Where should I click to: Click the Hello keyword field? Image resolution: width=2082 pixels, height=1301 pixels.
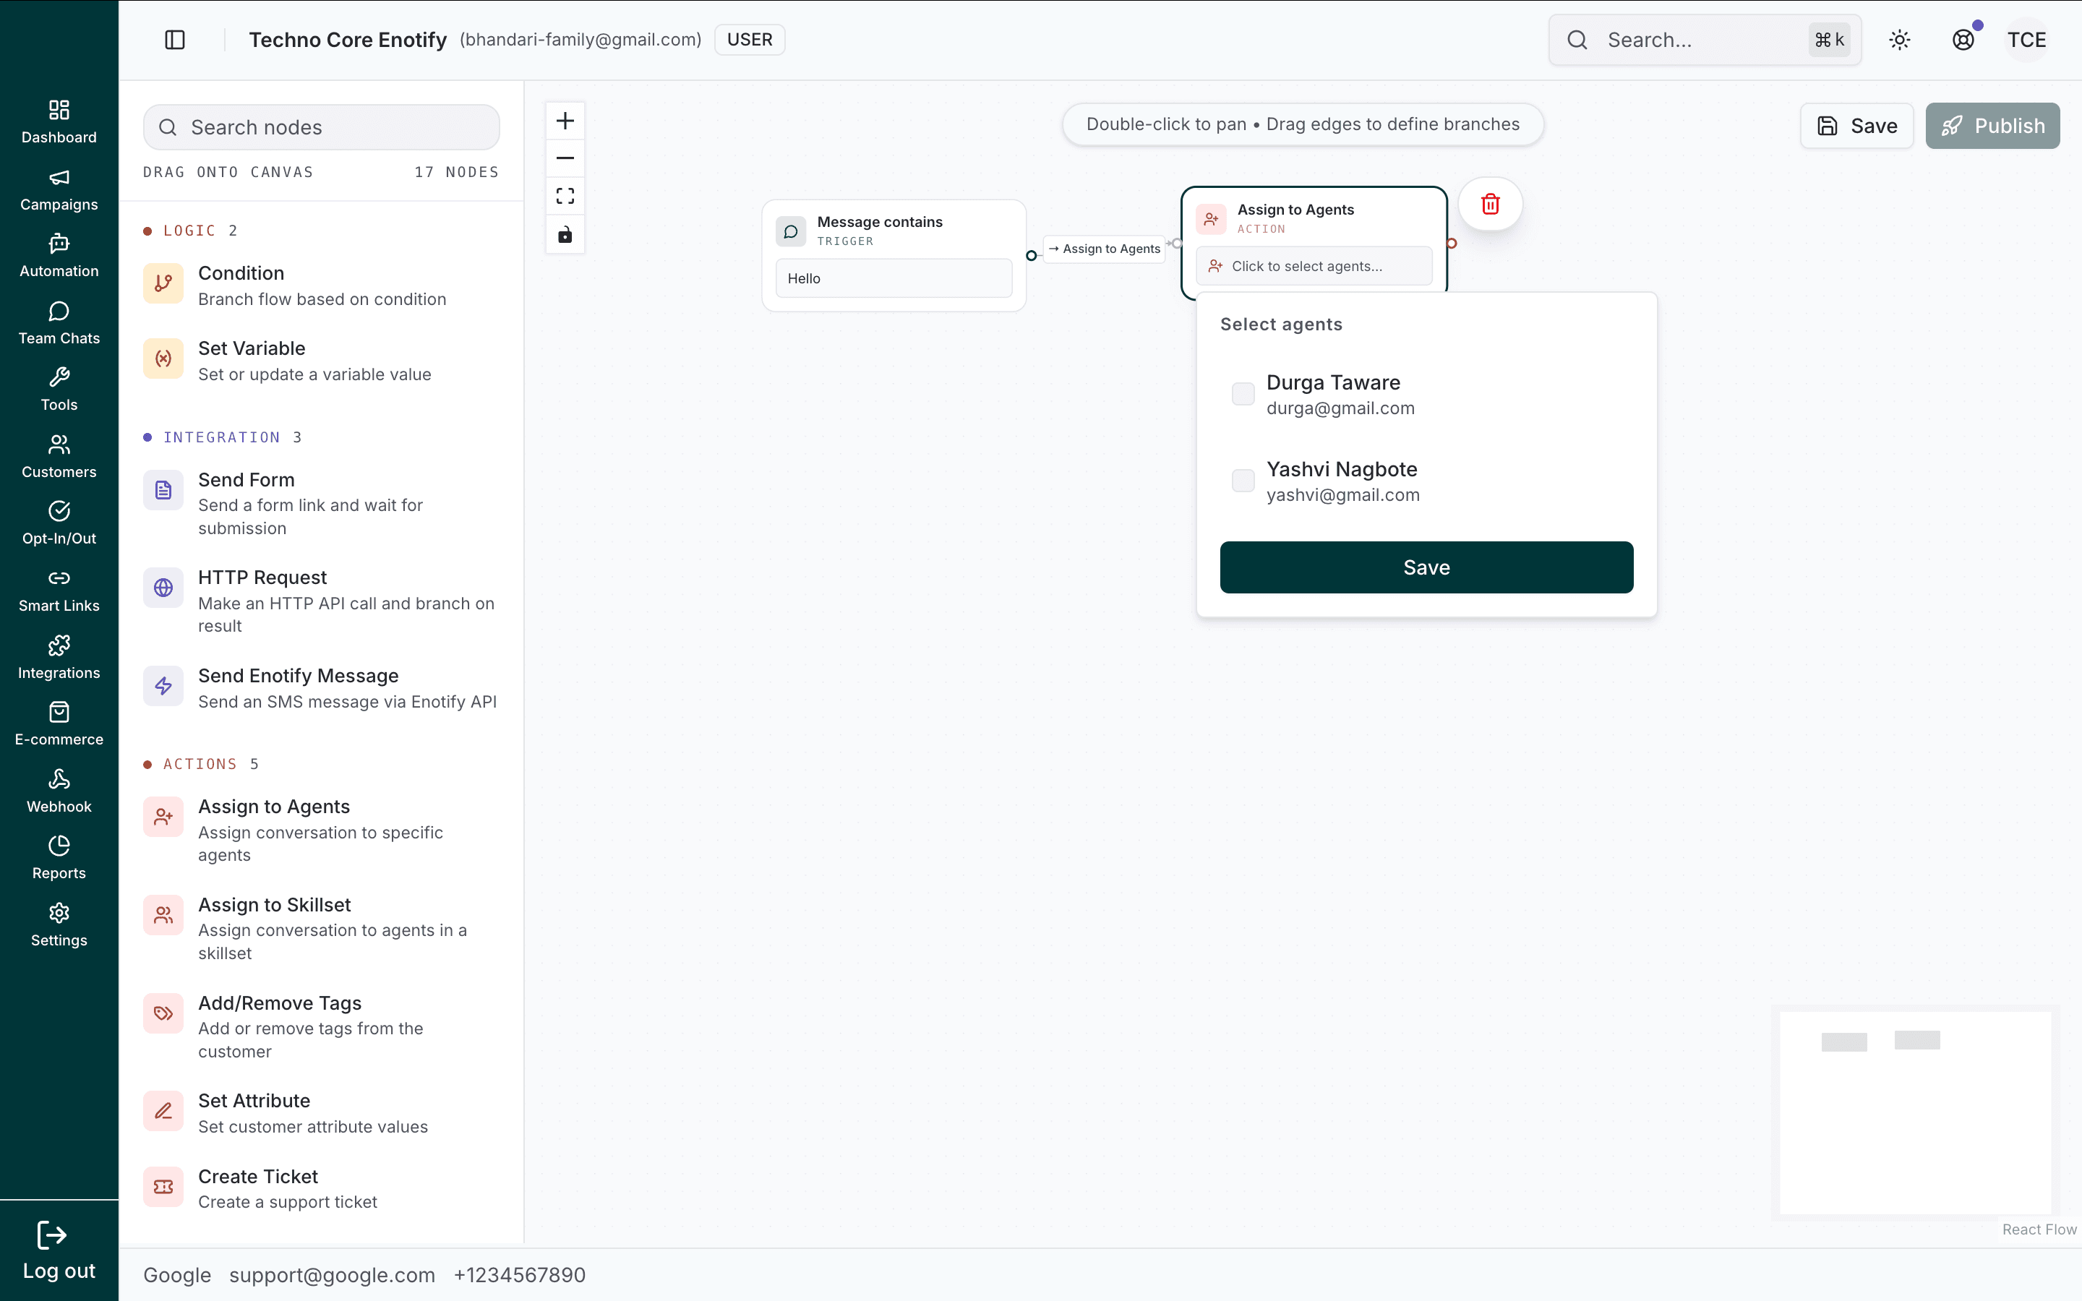894,279
